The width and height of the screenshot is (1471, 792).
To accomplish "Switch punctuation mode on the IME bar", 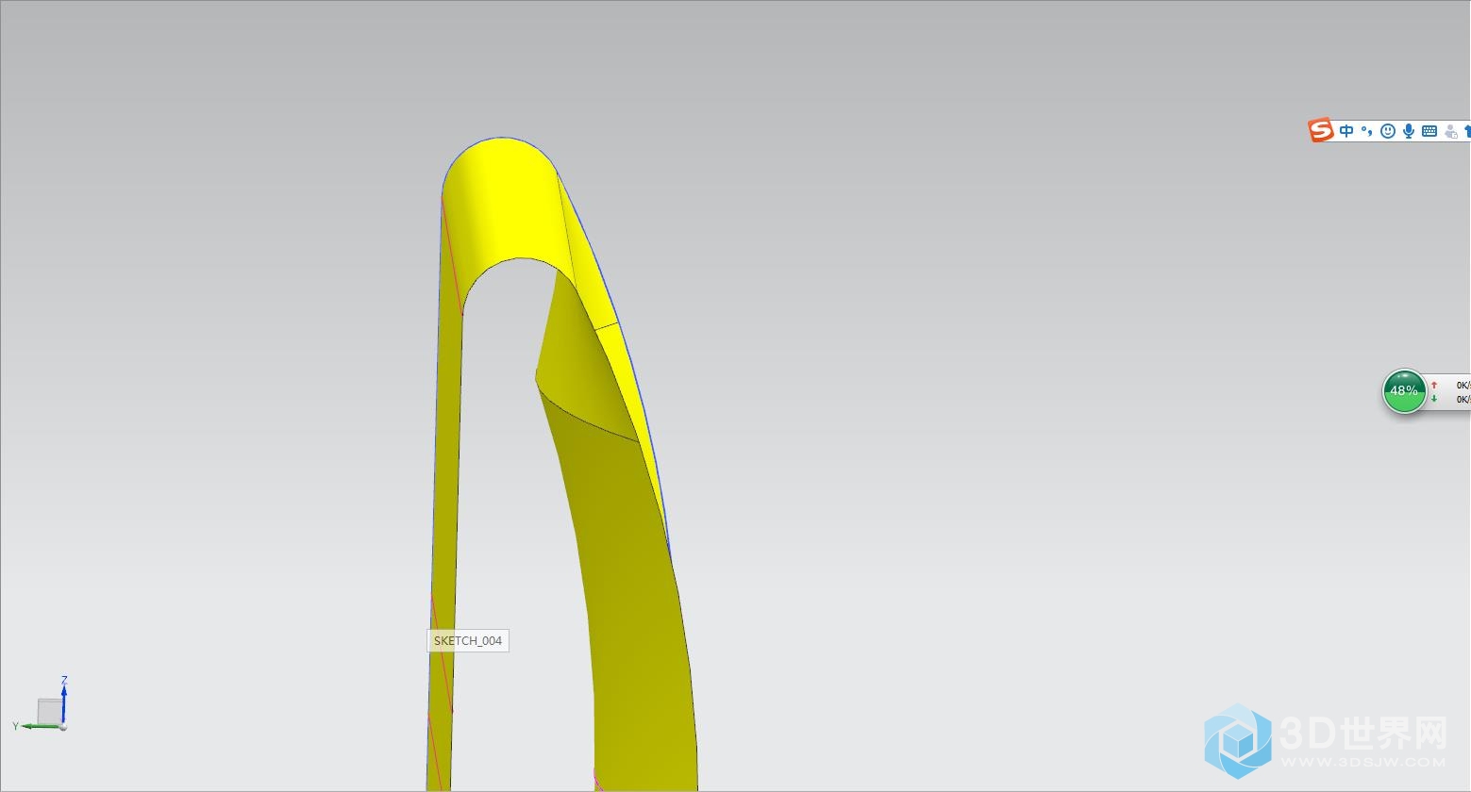I will pos(1367,131).
